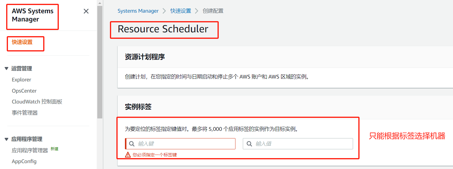Open Explorer in the sidebar
Image resolution: width=453 pixels, height=169 pixels.
[21, 80]
